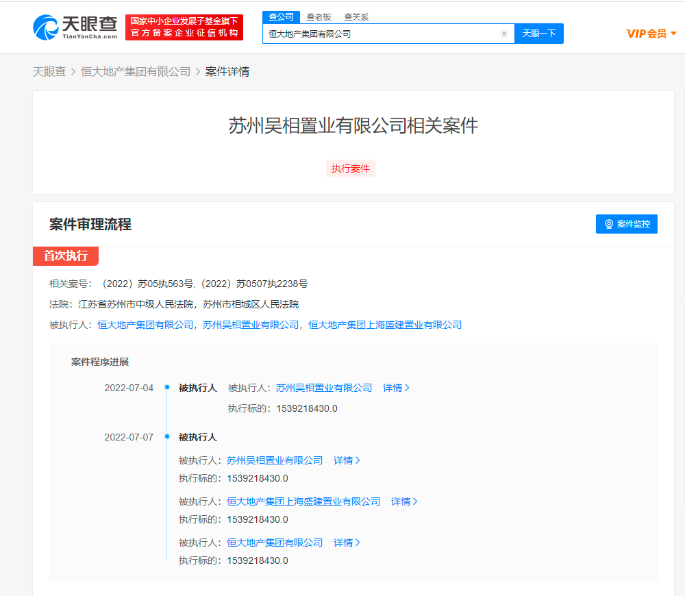Switch to the 查老板 tab
Screen dimensions: 685x596
pyautogui.click(x=319, y=17)
